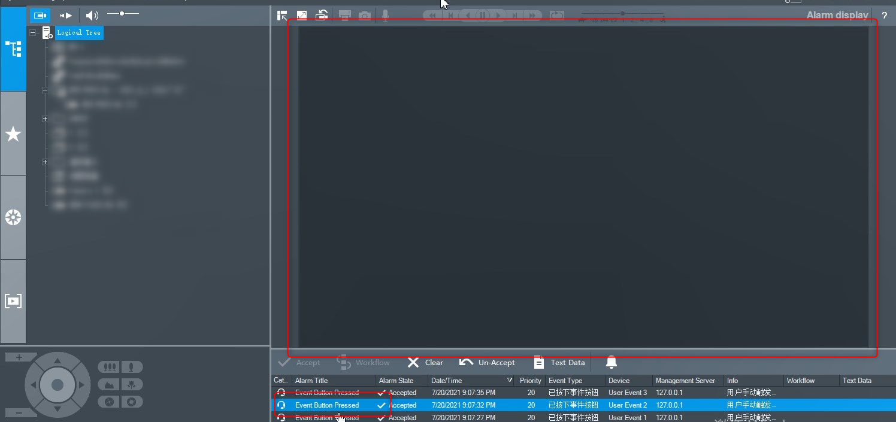The image size is (896, 422).
Task: Click the help question mark icon
Action: [884, 16]
